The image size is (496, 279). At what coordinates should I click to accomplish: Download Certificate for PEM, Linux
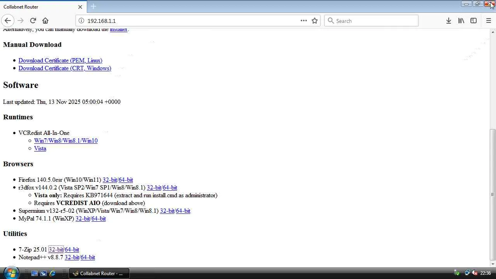[60, 60]
